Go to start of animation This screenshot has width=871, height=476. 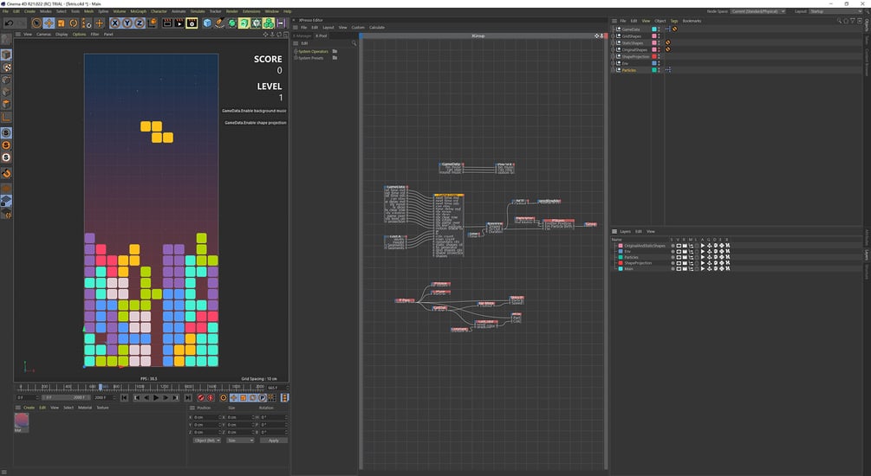(124, 397)
